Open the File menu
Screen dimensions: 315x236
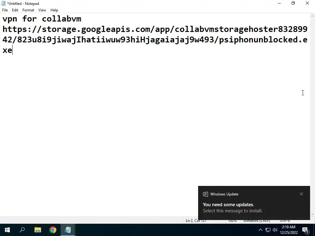click(5, 10)
